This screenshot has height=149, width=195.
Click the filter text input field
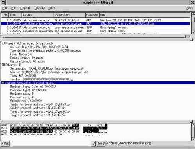[x=51, y=144]
